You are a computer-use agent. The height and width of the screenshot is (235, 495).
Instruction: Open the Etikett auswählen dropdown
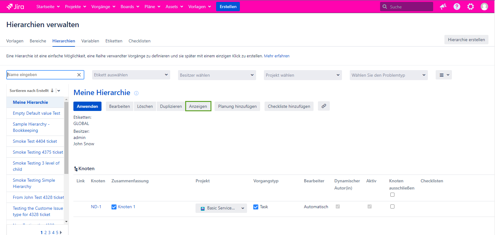[x=131, y=75]
